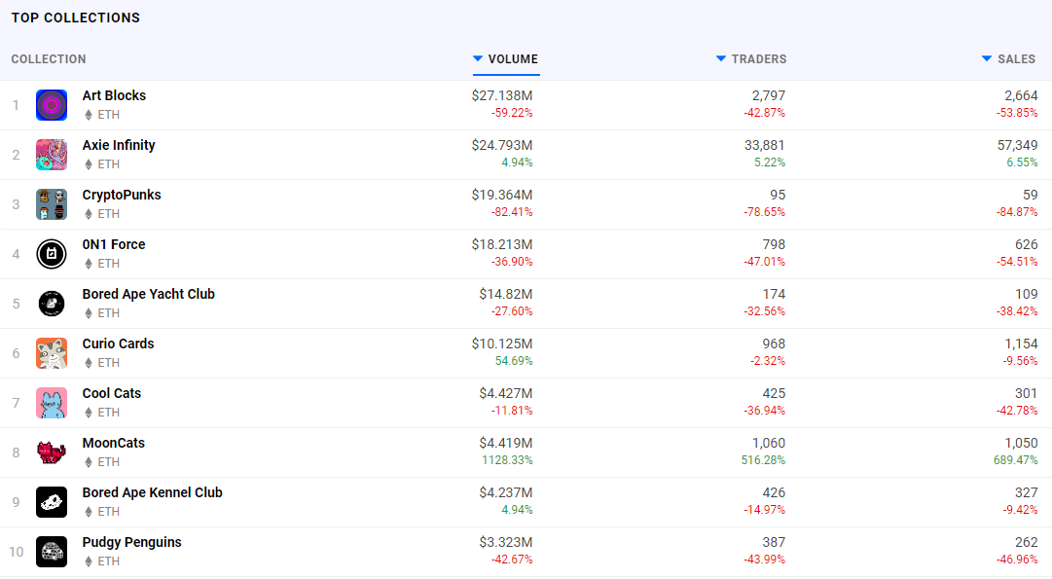
Task: Click the Ethereum icon under CryptoPunks
Action: (88, 214)
